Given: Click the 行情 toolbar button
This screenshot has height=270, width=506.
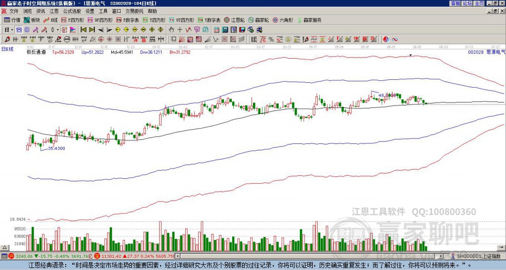Looking at the screenshot, I should (x=12, y=20).
